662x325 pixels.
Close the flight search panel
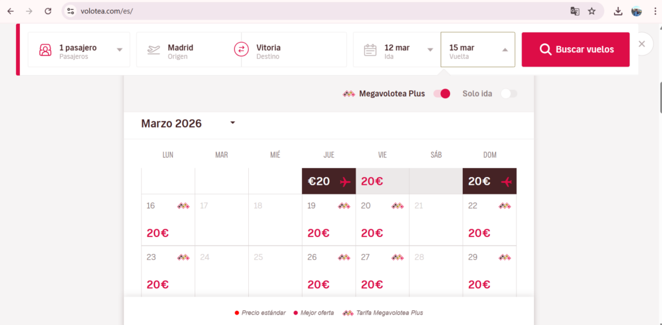(641, 44)
